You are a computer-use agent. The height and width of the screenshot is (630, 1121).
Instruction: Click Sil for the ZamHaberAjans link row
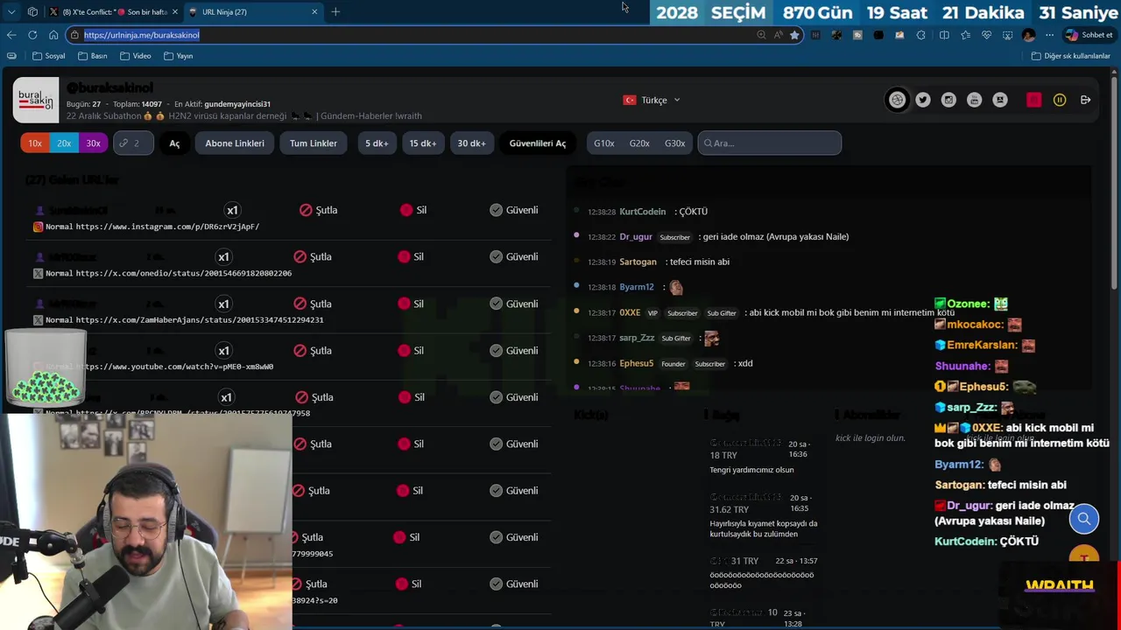tap(411, 304)
